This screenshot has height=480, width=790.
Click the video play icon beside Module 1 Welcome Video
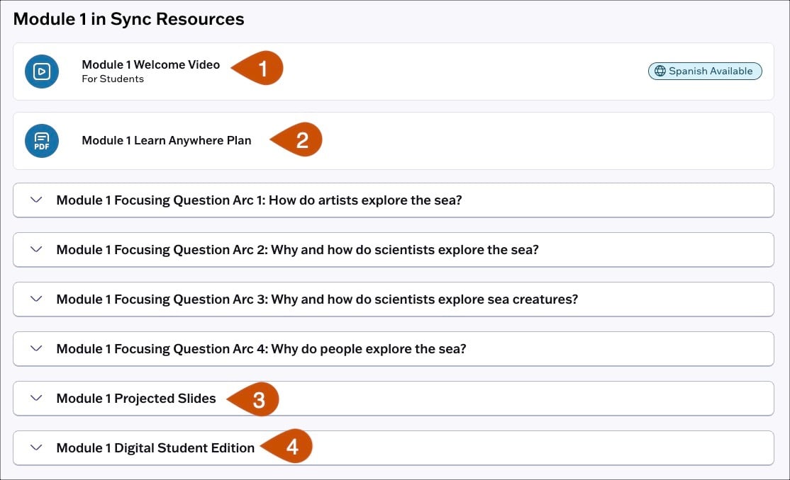(x=42, y=71)
